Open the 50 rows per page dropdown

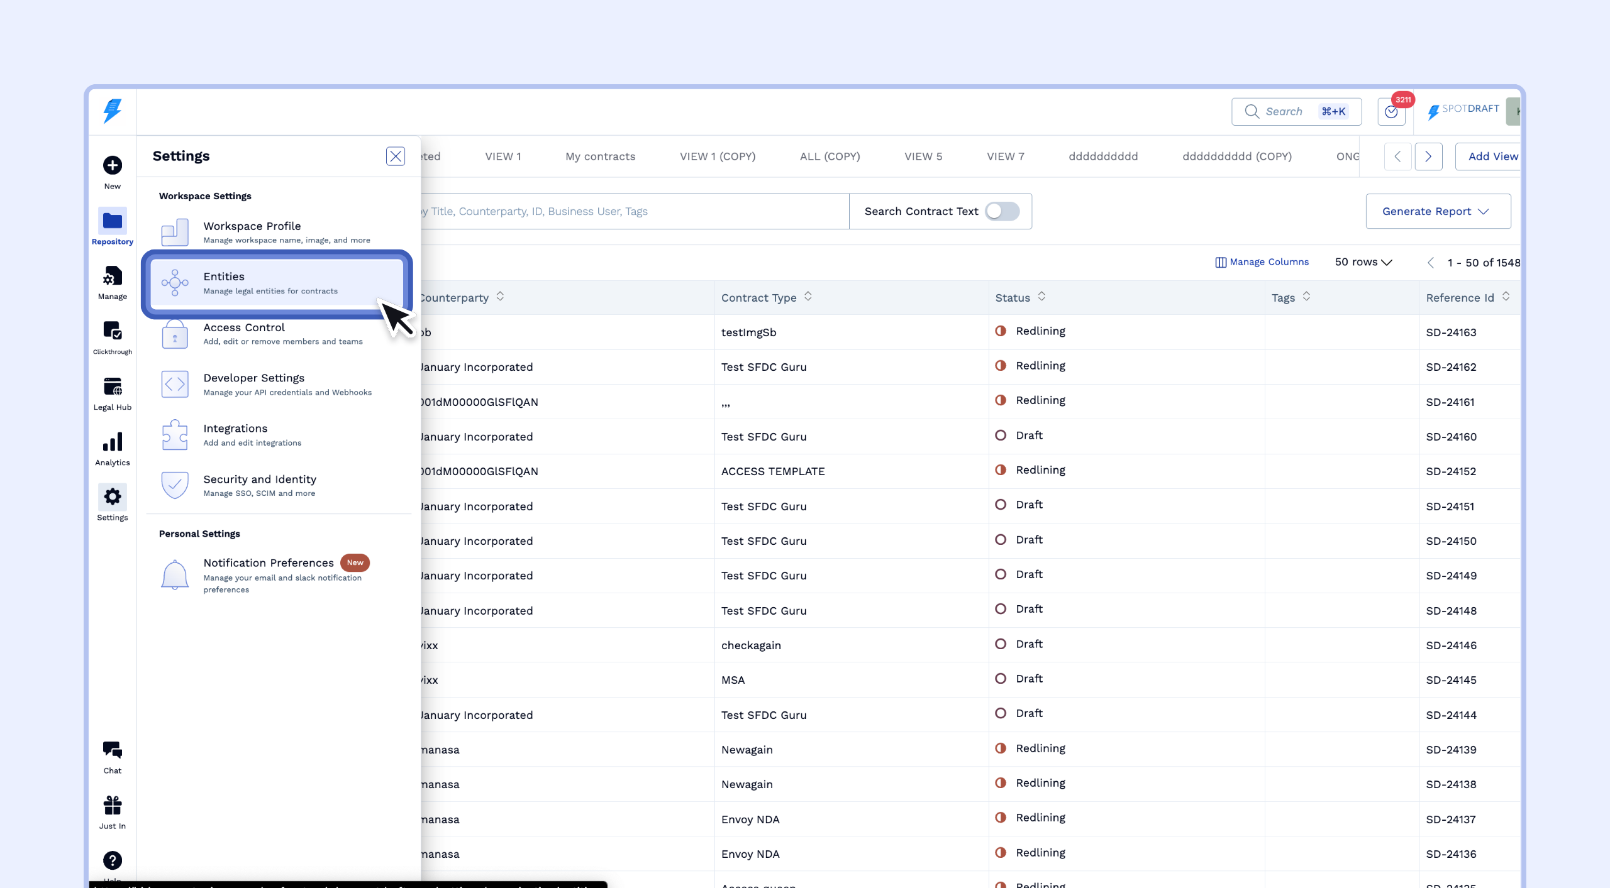(x=1363, y=262)
